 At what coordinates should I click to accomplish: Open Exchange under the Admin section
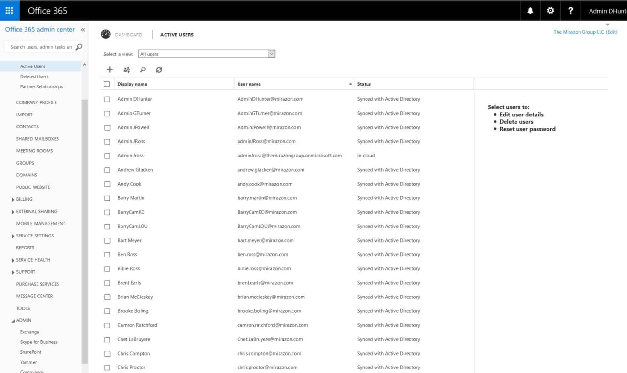tap(29, 332)
